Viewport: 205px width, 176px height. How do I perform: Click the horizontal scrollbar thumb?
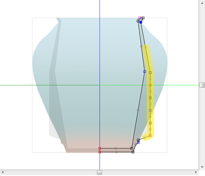pos(100,172)
